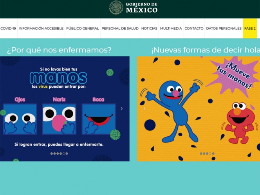The image size is (260, 195).
Task: Select the first dot of the left carousel
Action: pyautogui.click(x=52, y=153)
